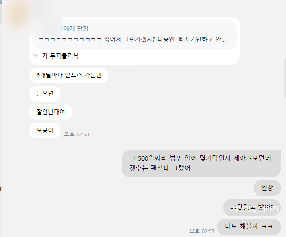
Task: Click the '갯수는 괜찮다 그랬어' text line
Action: [160, 168]
